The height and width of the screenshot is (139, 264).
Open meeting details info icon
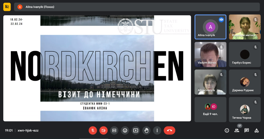click(227, 130)
